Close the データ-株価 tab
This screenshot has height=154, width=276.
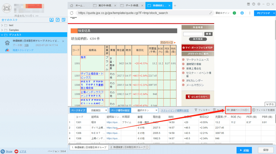click(x=142, y=5)
